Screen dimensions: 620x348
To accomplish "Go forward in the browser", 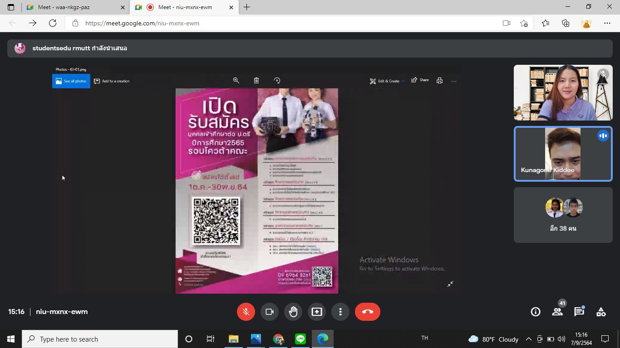I will (33, 23).
